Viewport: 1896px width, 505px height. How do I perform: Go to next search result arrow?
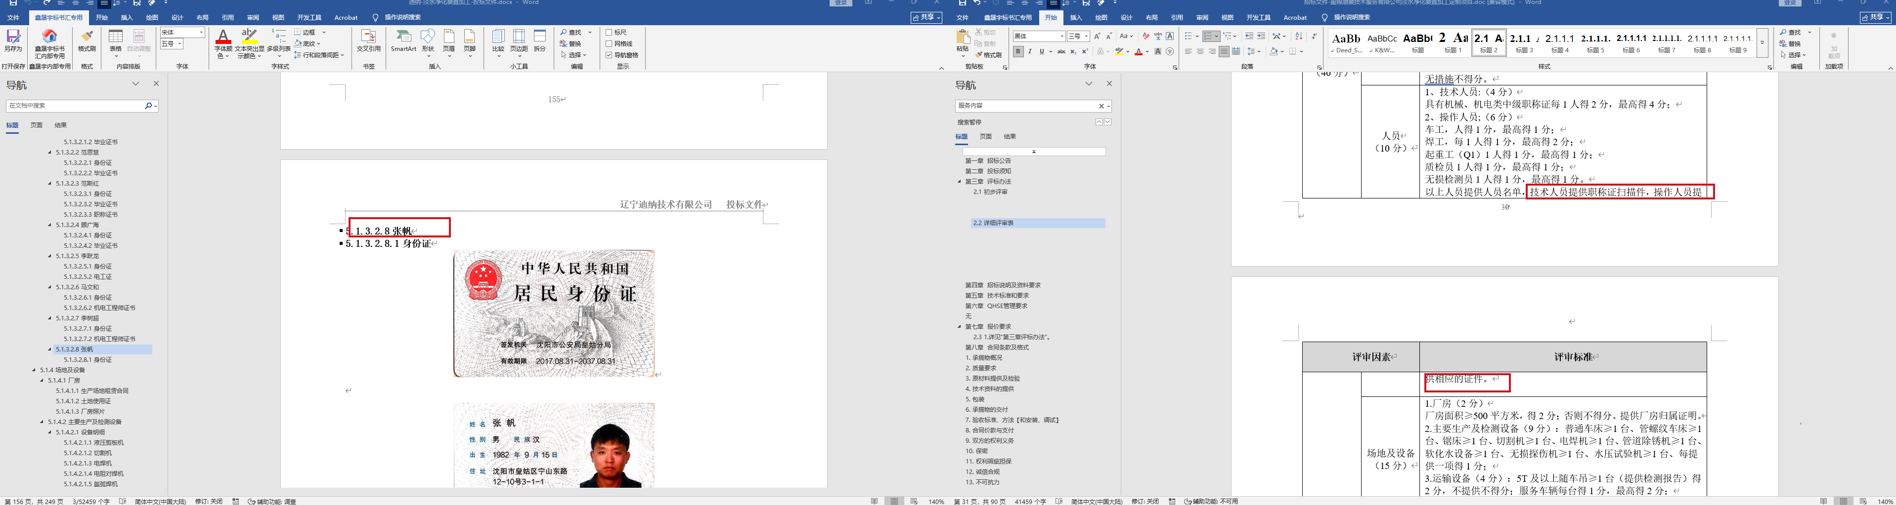click(x=1108, y=122)
